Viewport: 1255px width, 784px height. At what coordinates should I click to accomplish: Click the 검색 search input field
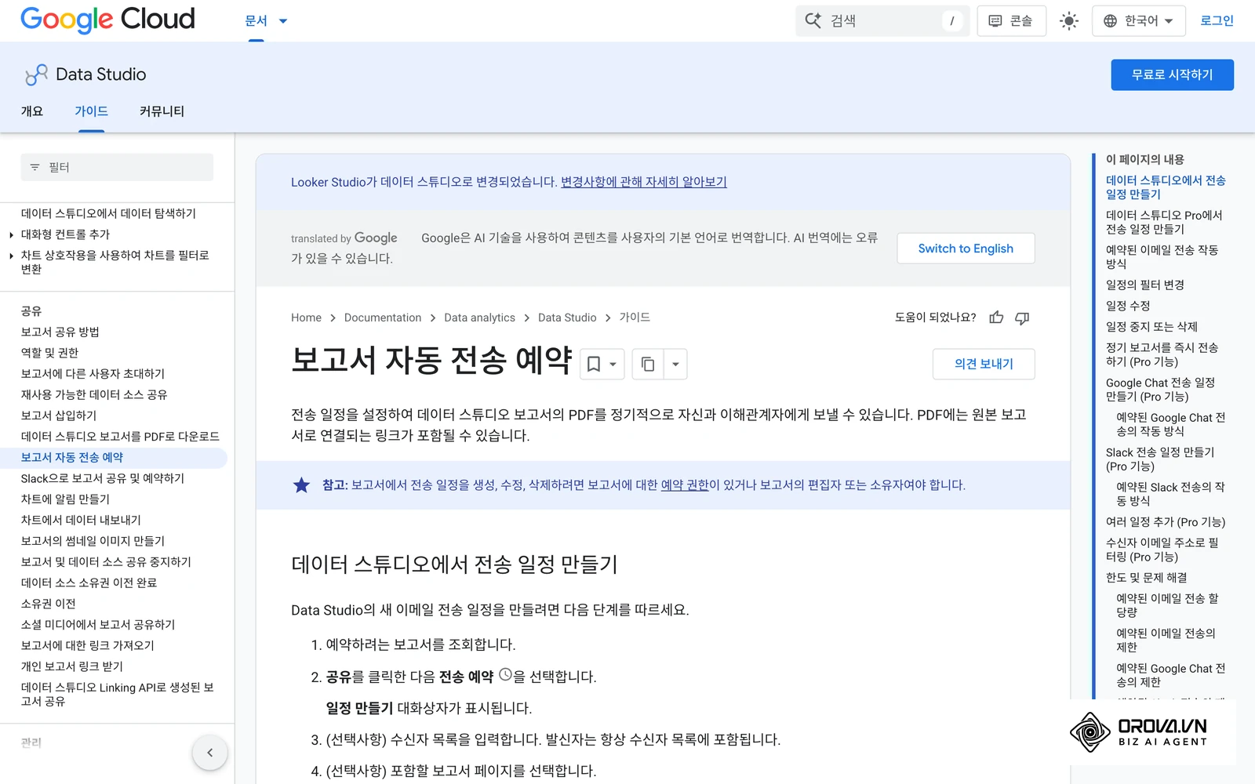point(882,21)
